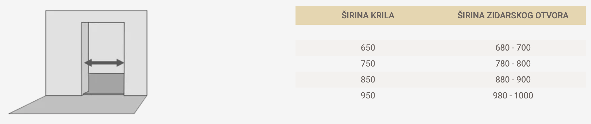The width and height of the screenshot is (591, 124).
Task: Pick the 980 - 1000 opening width
Action: point(513,96)
